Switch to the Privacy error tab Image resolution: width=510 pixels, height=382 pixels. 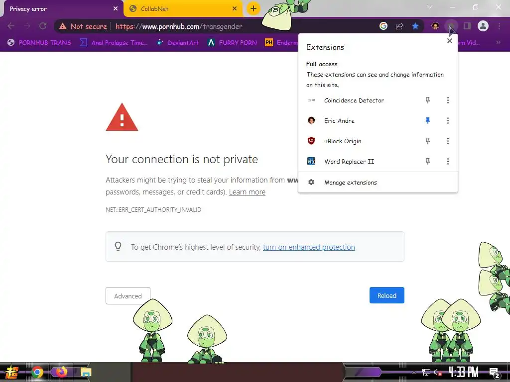pyautogui.click(x=62, y=9)
